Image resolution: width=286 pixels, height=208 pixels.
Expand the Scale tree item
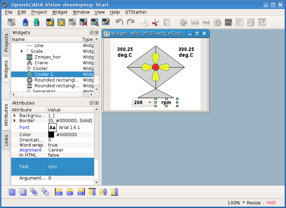point(22,51)
